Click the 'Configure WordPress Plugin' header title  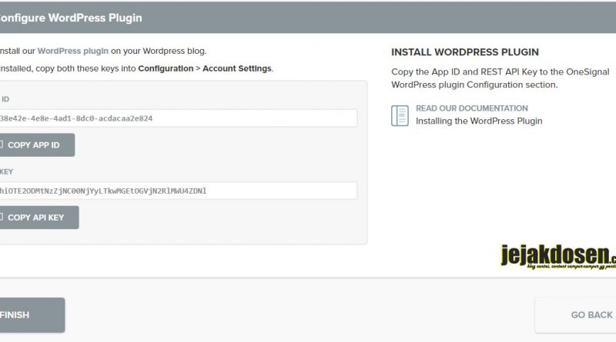[x=71, y=18]
